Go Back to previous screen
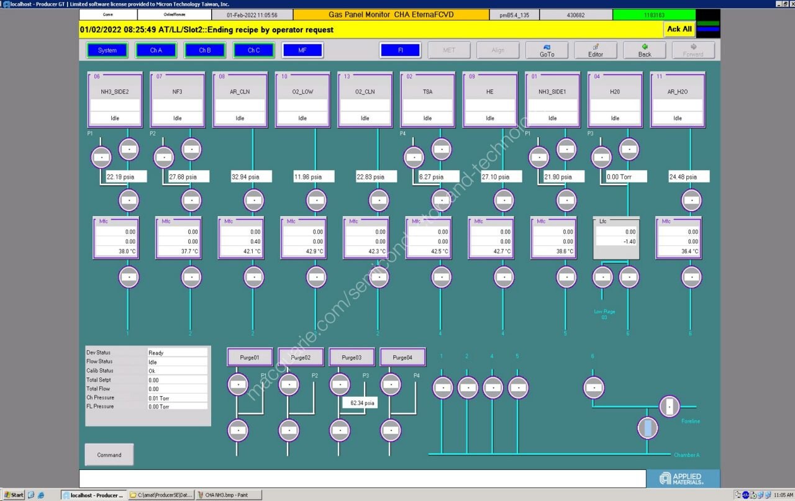Screen dimensions: 795x501 tap(645, 50)
